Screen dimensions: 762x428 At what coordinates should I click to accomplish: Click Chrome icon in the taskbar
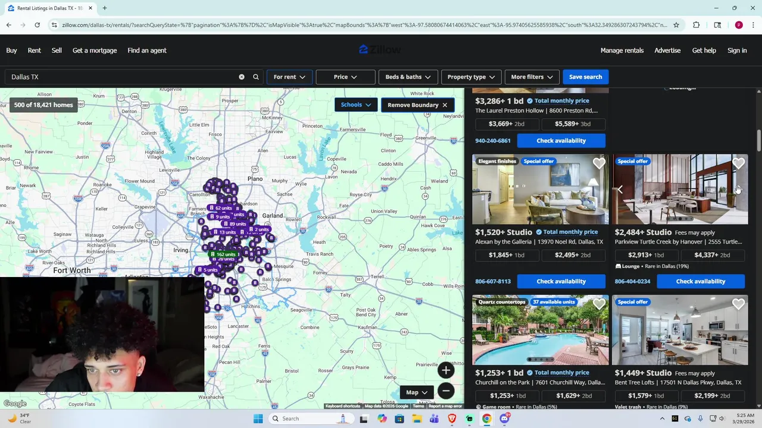[487, 418]
